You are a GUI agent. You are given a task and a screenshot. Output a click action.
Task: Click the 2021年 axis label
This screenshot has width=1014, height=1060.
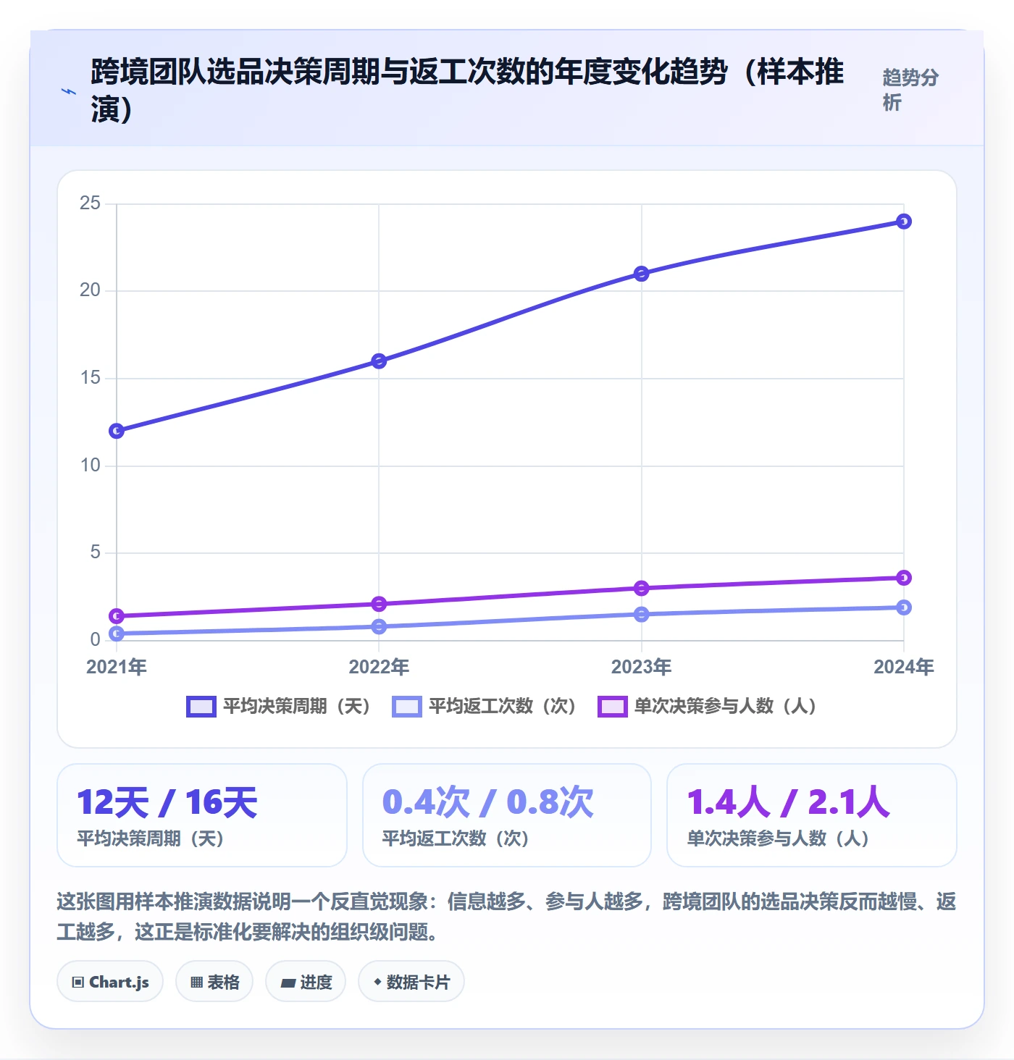coord(117,667)
